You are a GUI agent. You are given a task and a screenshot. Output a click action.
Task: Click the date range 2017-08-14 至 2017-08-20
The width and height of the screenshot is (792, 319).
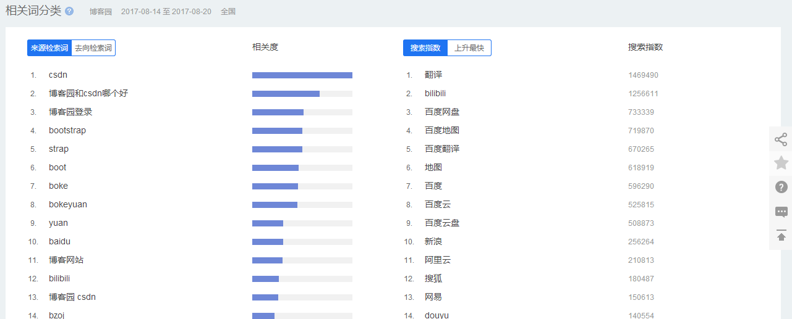click(x=166, y=12)
